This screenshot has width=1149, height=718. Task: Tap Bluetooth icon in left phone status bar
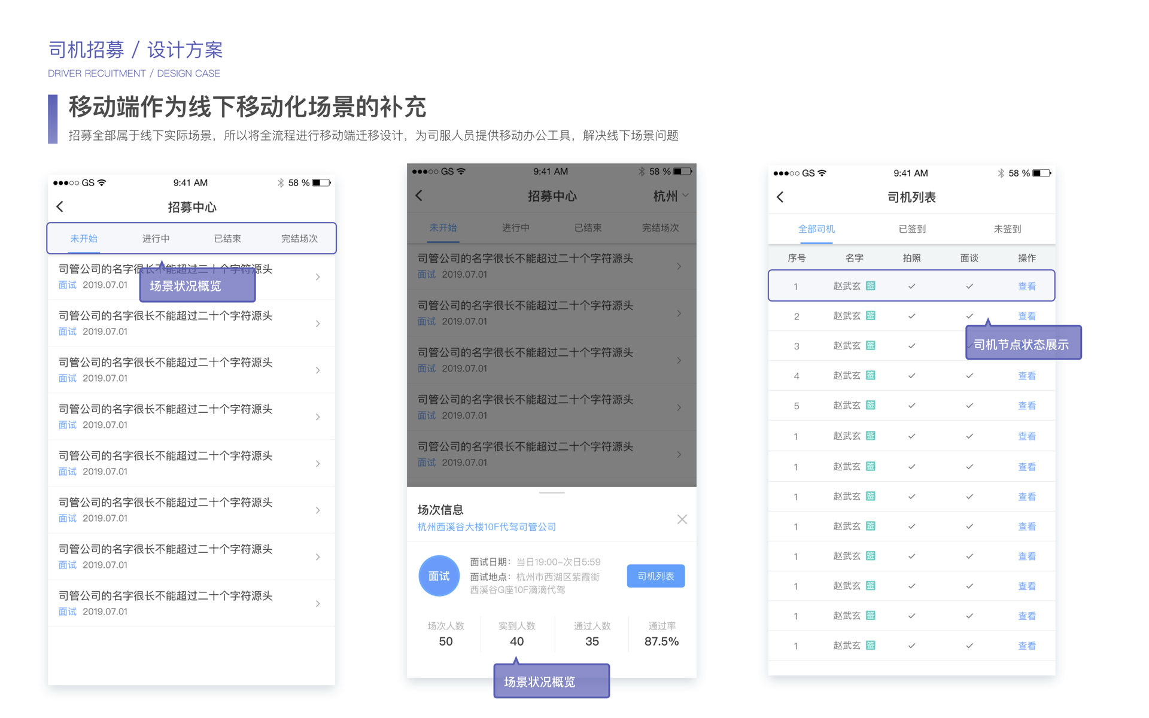pyautogui.click(x=281, y=183)
